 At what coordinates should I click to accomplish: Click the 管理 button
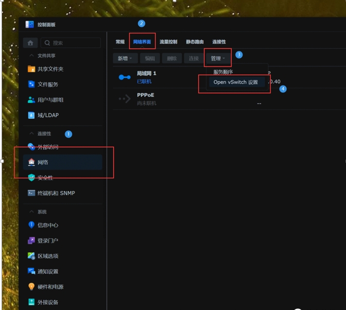point(217,58)
